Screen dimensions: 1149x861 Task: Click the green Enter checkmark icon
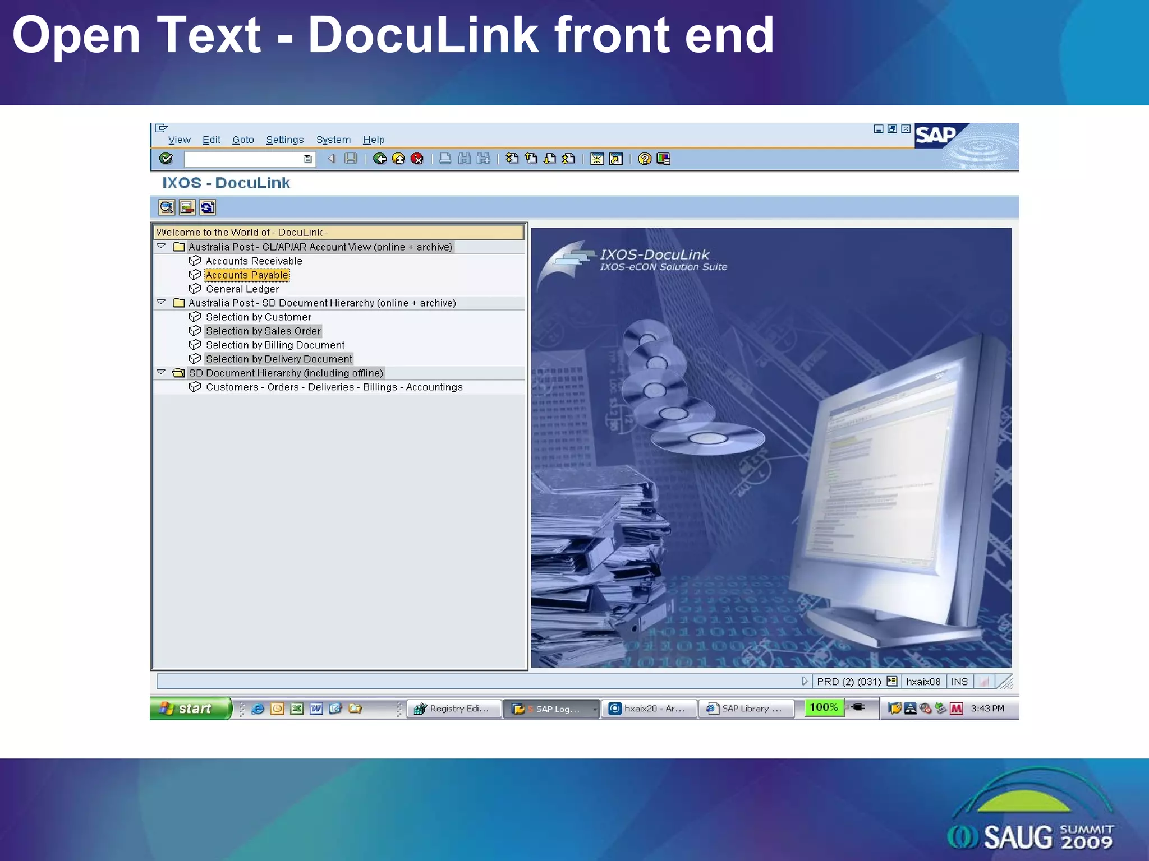[166, 159]
